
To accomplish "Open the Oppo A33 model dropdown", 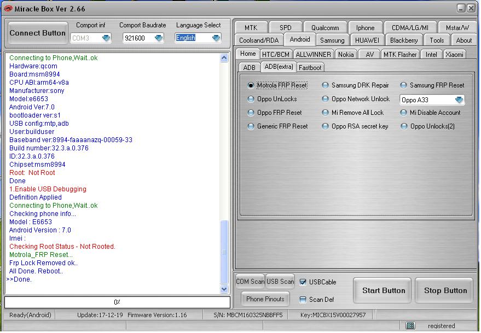I will 459,100.
